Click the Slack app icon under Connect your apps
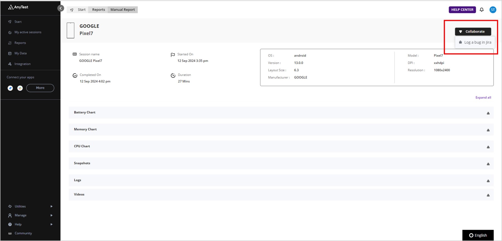This screenshot has height=241, width=502. click(20, 88)
